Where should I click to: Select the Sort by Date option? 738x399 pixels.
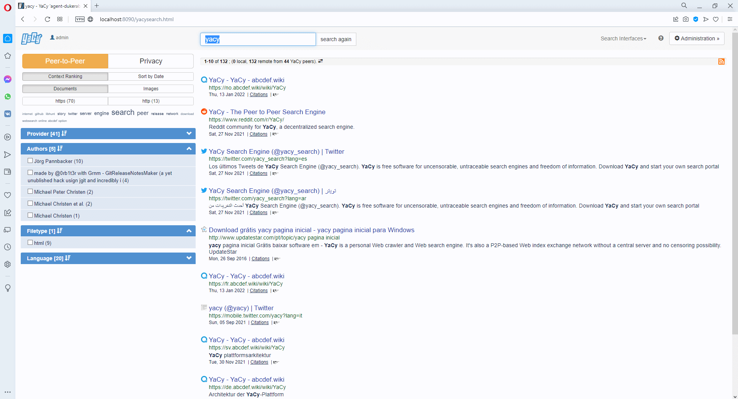point(151,76)
